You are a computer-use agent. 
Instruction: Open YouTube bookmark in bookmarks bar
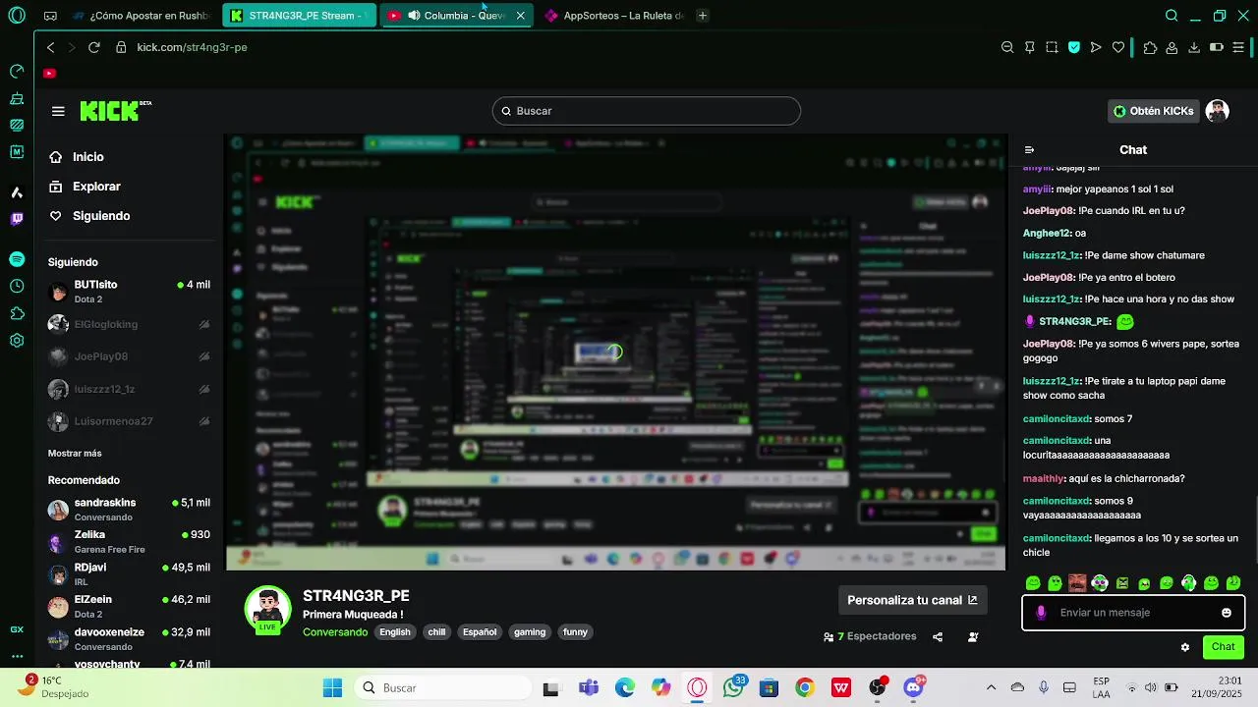[50, 74]
